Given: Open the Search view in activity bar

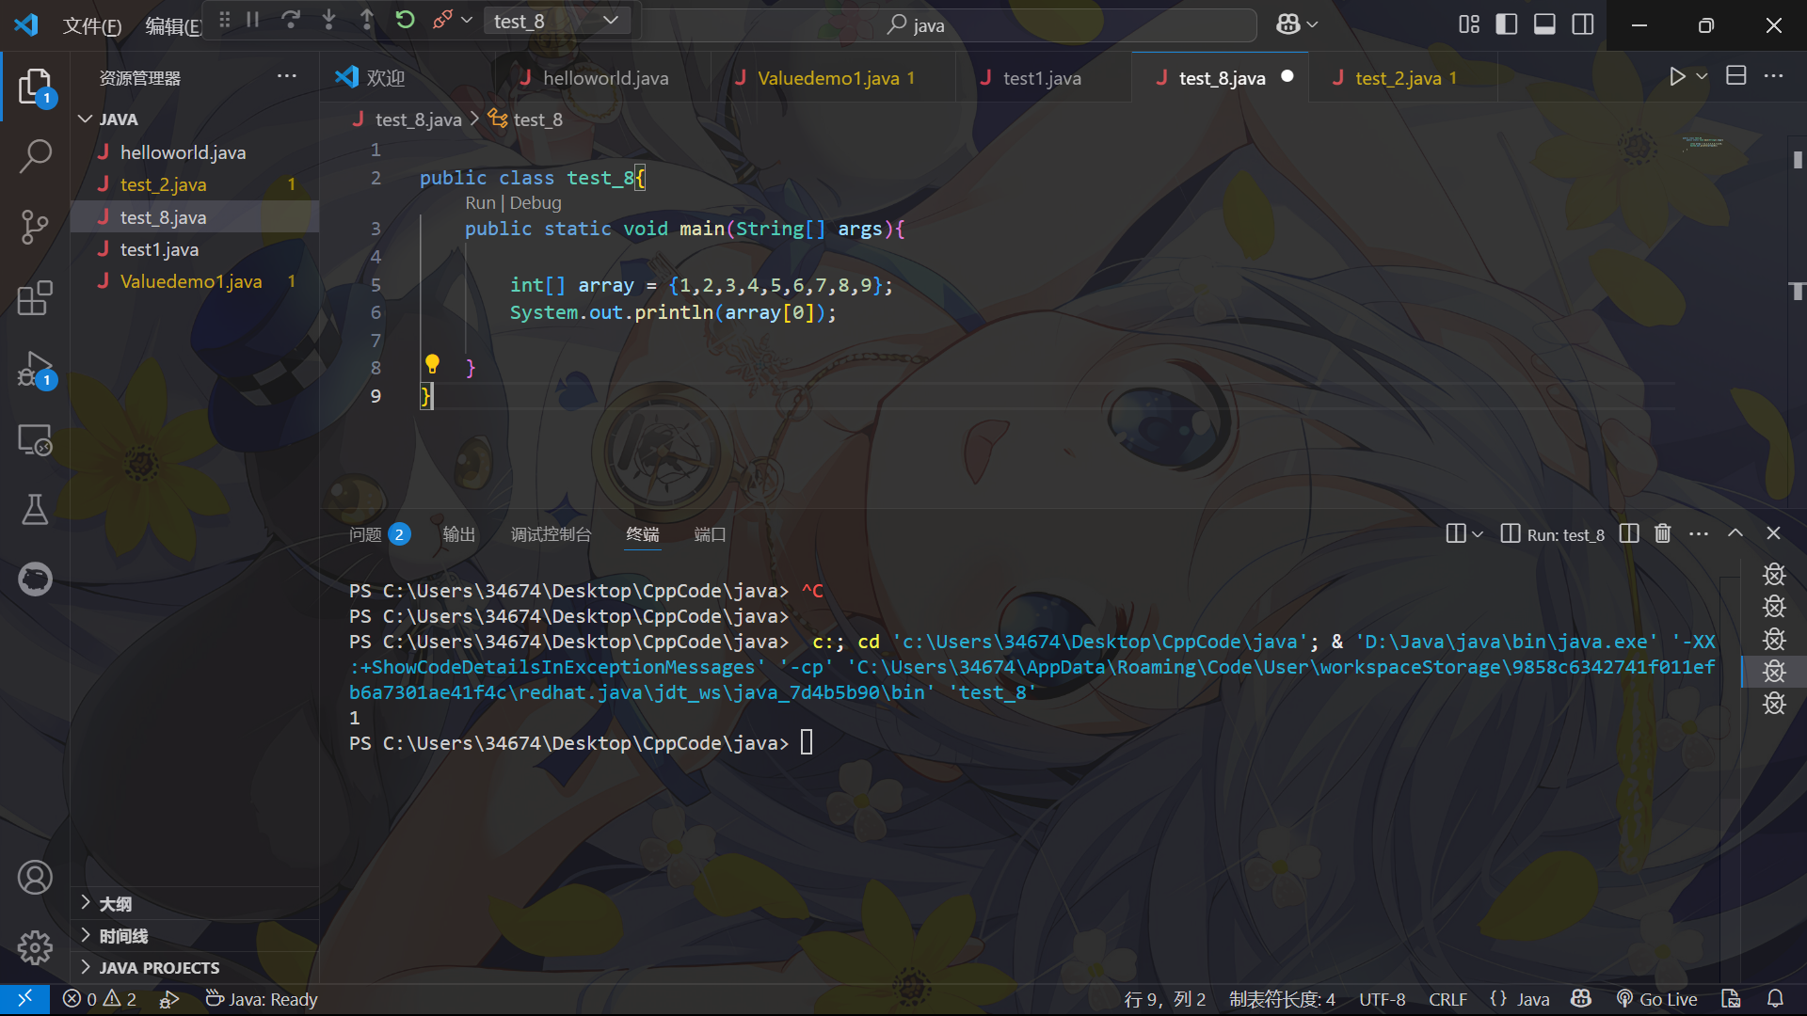Looking at the screenshot, I should coord(35,156).
